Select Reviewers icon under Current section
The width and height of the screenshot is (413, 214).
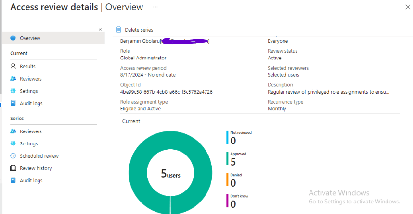(13, 79)
